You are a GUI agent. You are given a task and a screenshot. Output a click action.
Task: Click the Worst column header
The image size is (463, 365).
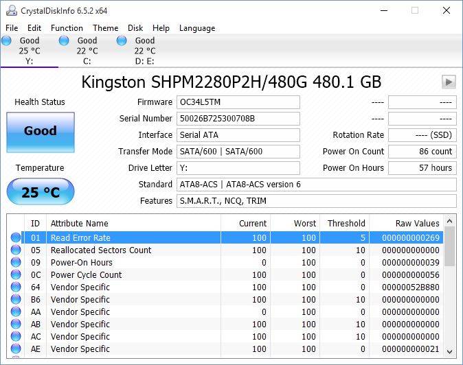(295, 223)
